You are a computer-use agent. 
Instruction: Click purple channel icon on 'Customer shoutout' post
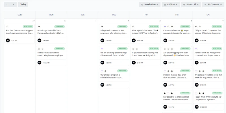tap(165, 26)
